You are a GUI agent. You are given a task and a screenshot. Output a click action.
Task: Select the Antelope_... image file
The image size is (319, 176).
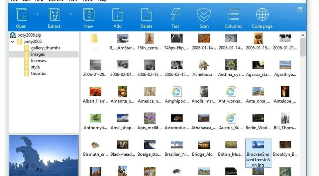tap(285, 95)
